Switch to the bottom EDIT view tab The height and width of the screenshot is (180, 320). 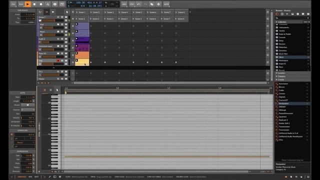coord(36,176)
